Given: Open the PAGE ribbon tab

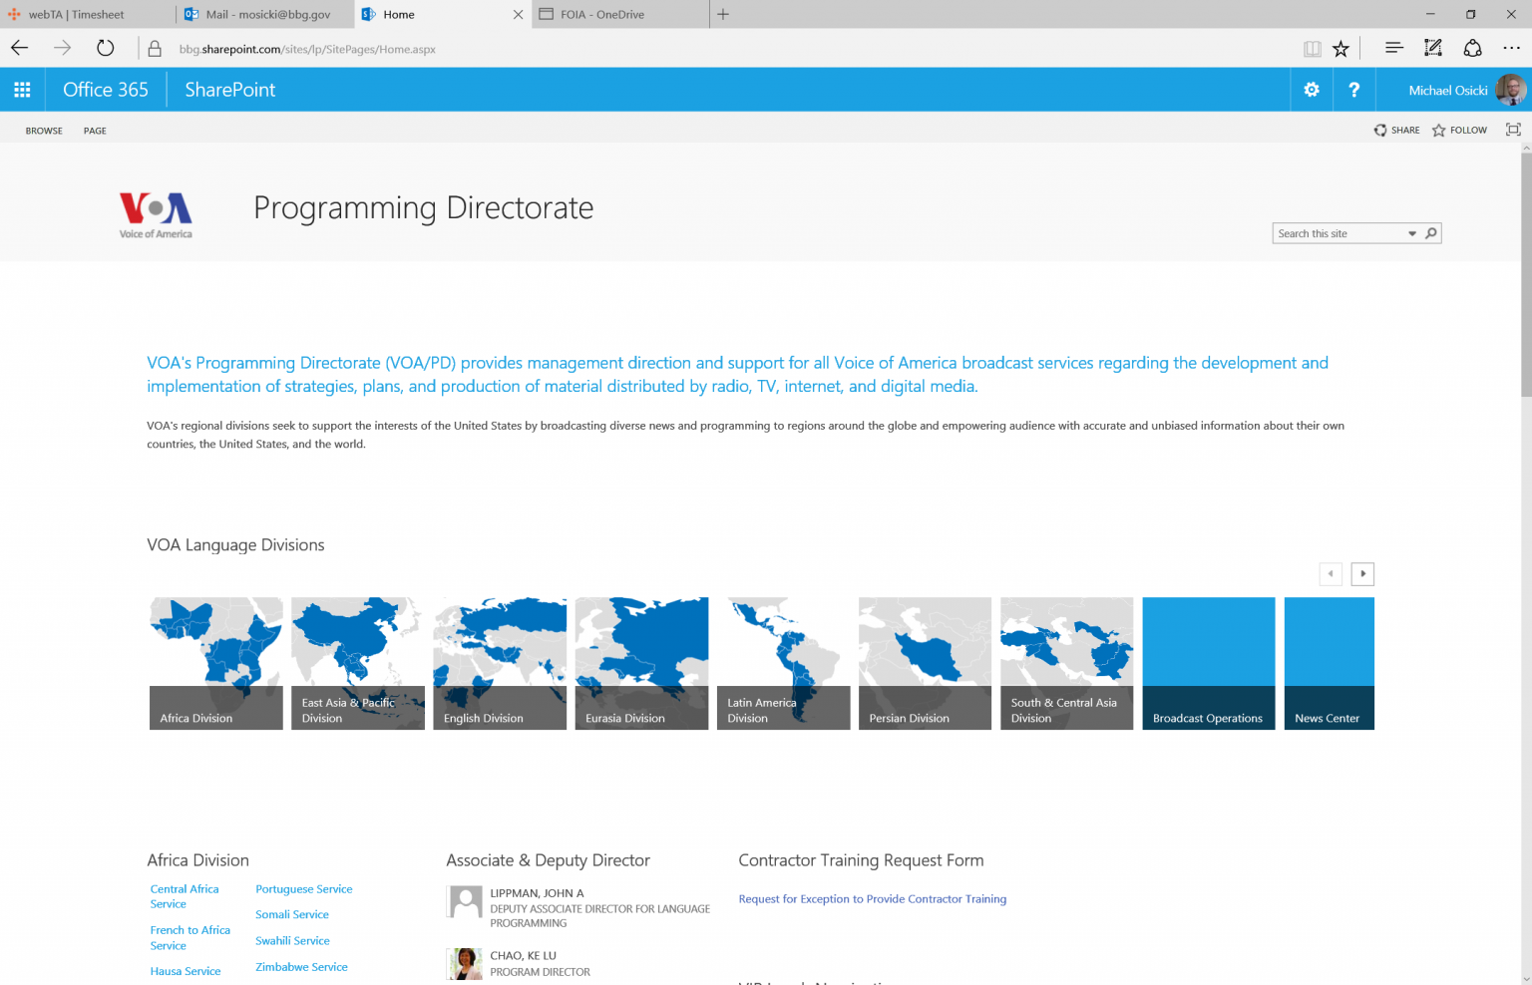Looking at the screenshot, I should [95, 131].
